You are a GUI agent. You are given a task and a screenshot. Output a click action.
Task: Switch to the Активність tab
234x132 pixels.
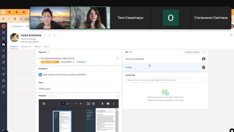click(x=26, y=46)
